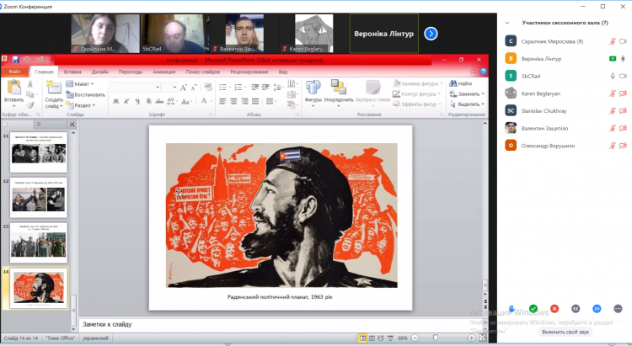Viewport: 632px width, 346px height.
Task: Align text left in paragraph group
Action: coord(223,101)
